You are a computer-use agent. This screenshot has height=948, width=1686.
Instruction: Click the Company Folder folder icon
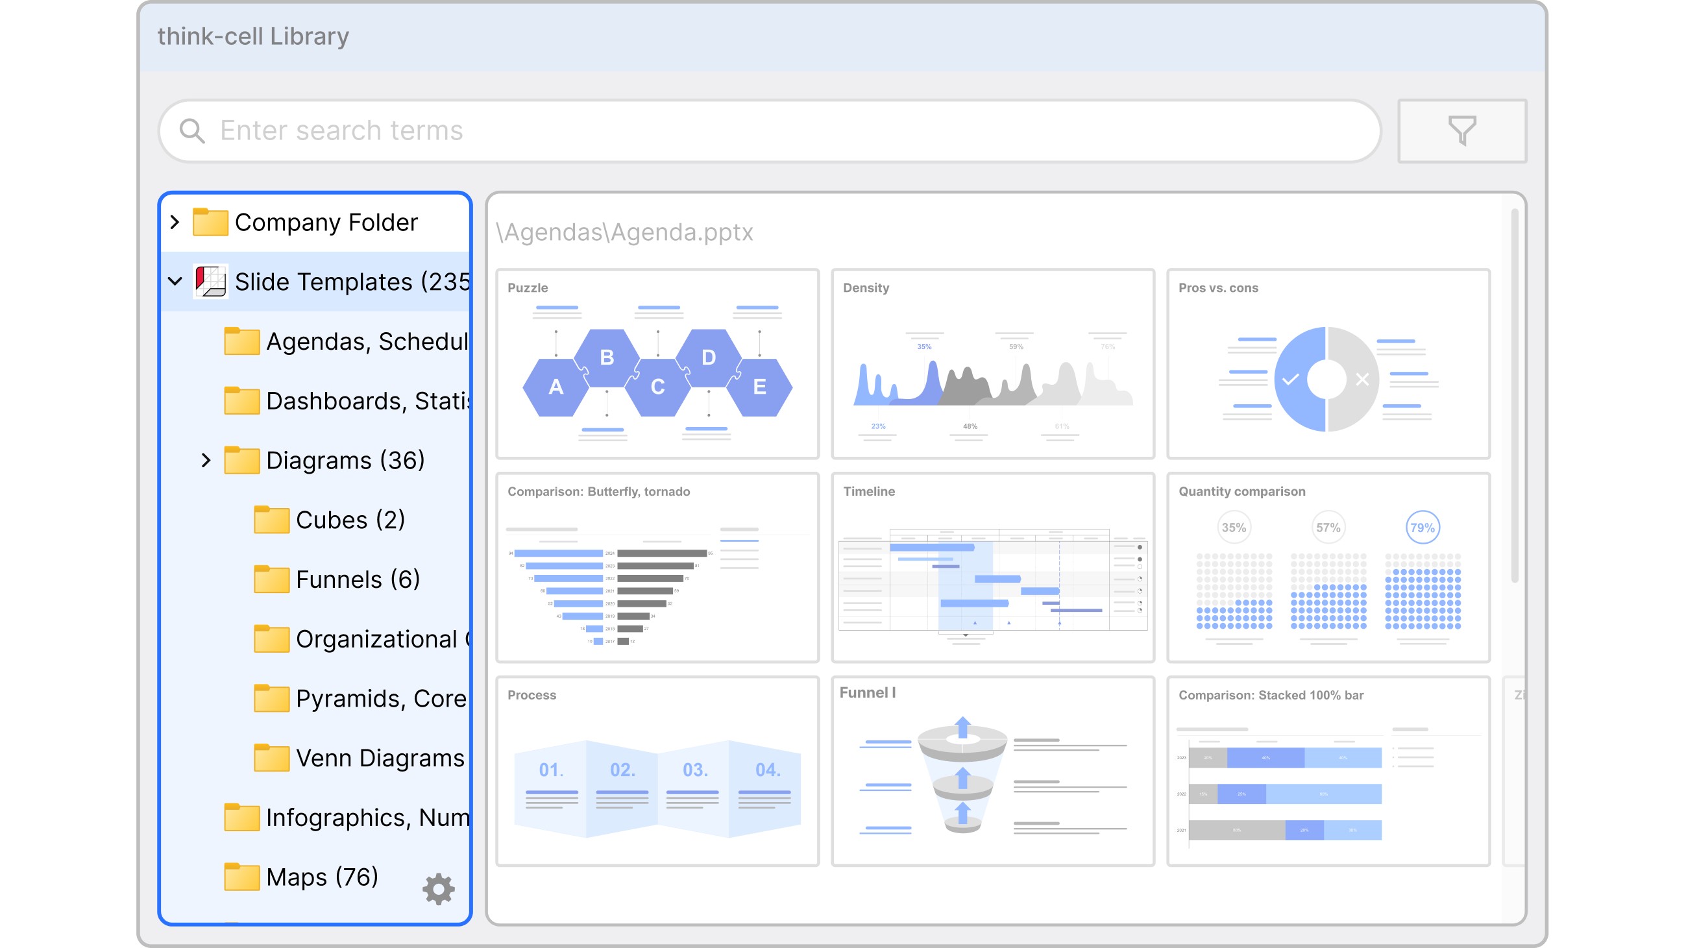click(210, 223)
